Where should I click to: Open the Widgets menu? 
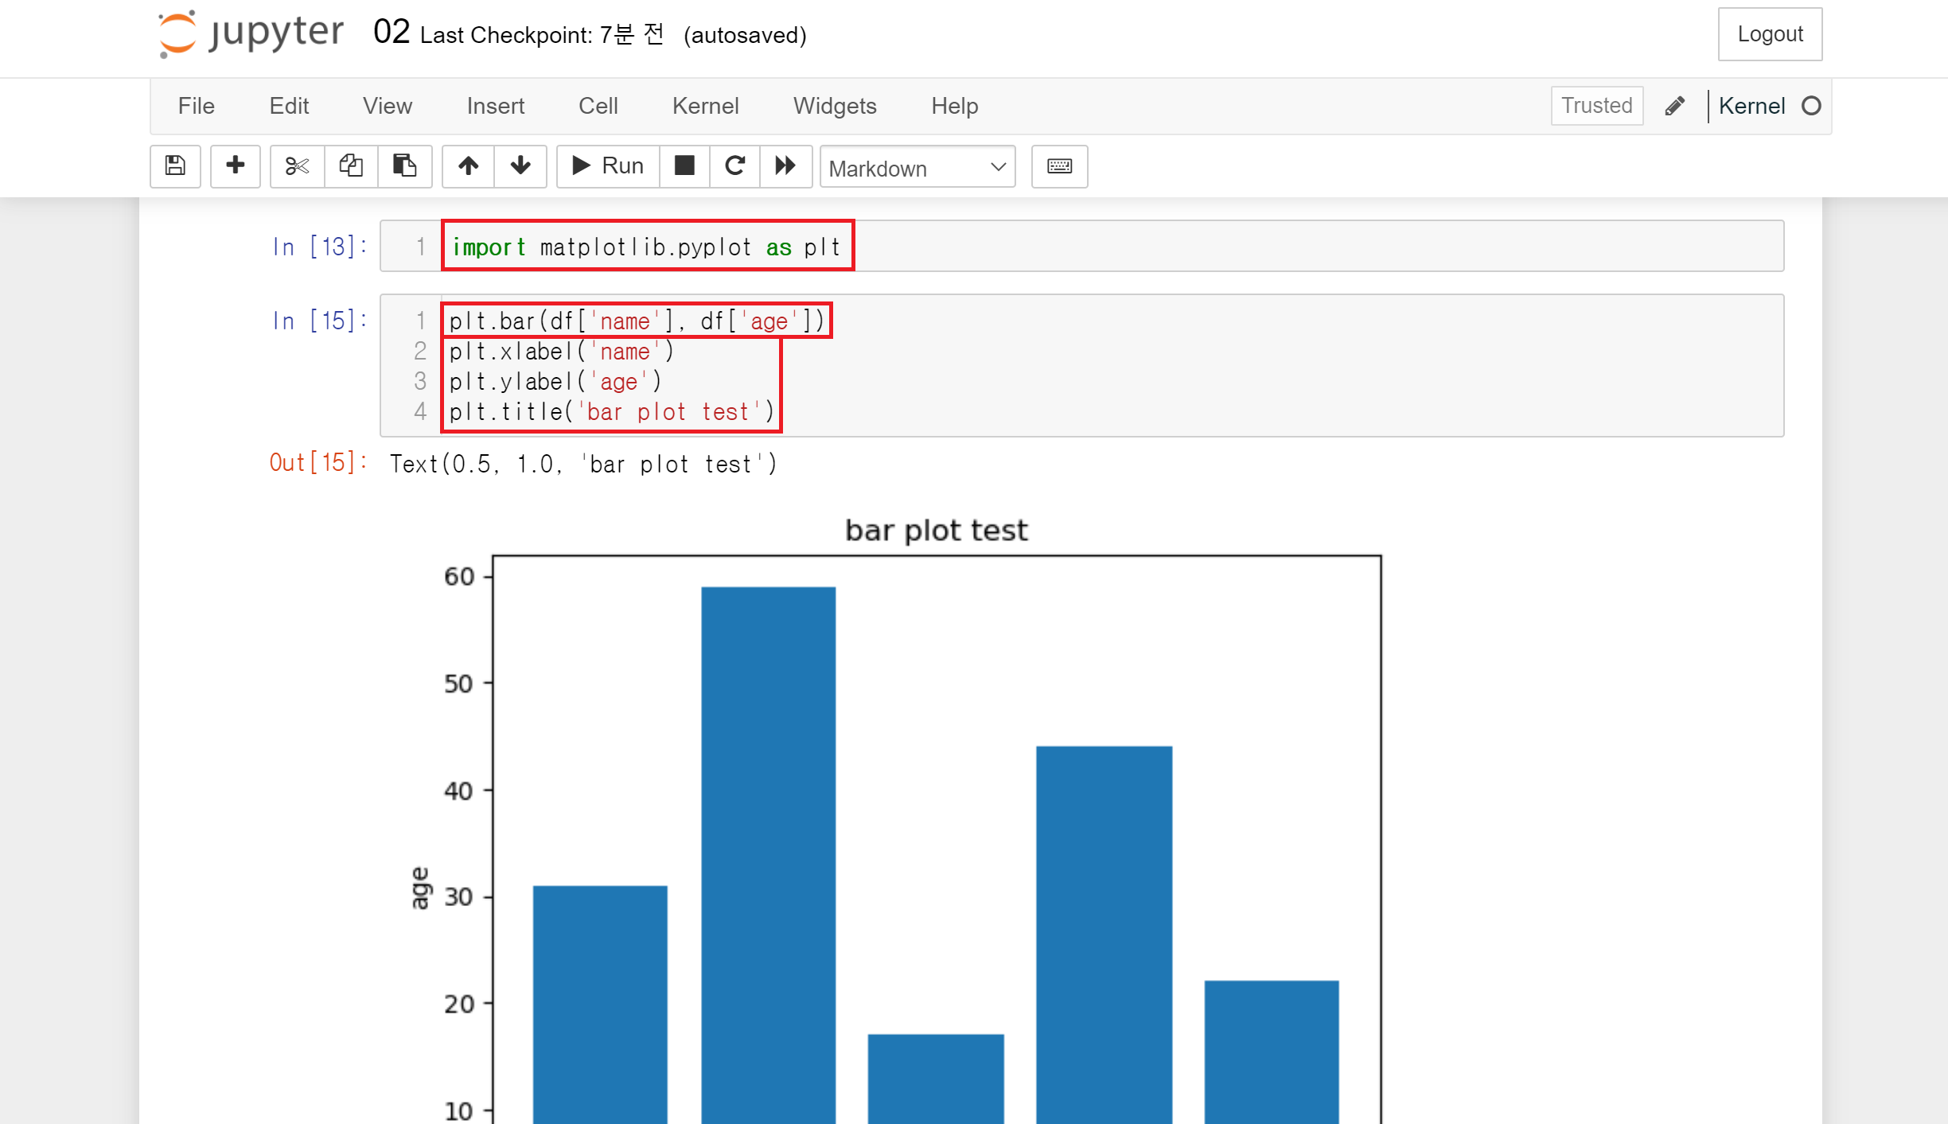[834, 106]
